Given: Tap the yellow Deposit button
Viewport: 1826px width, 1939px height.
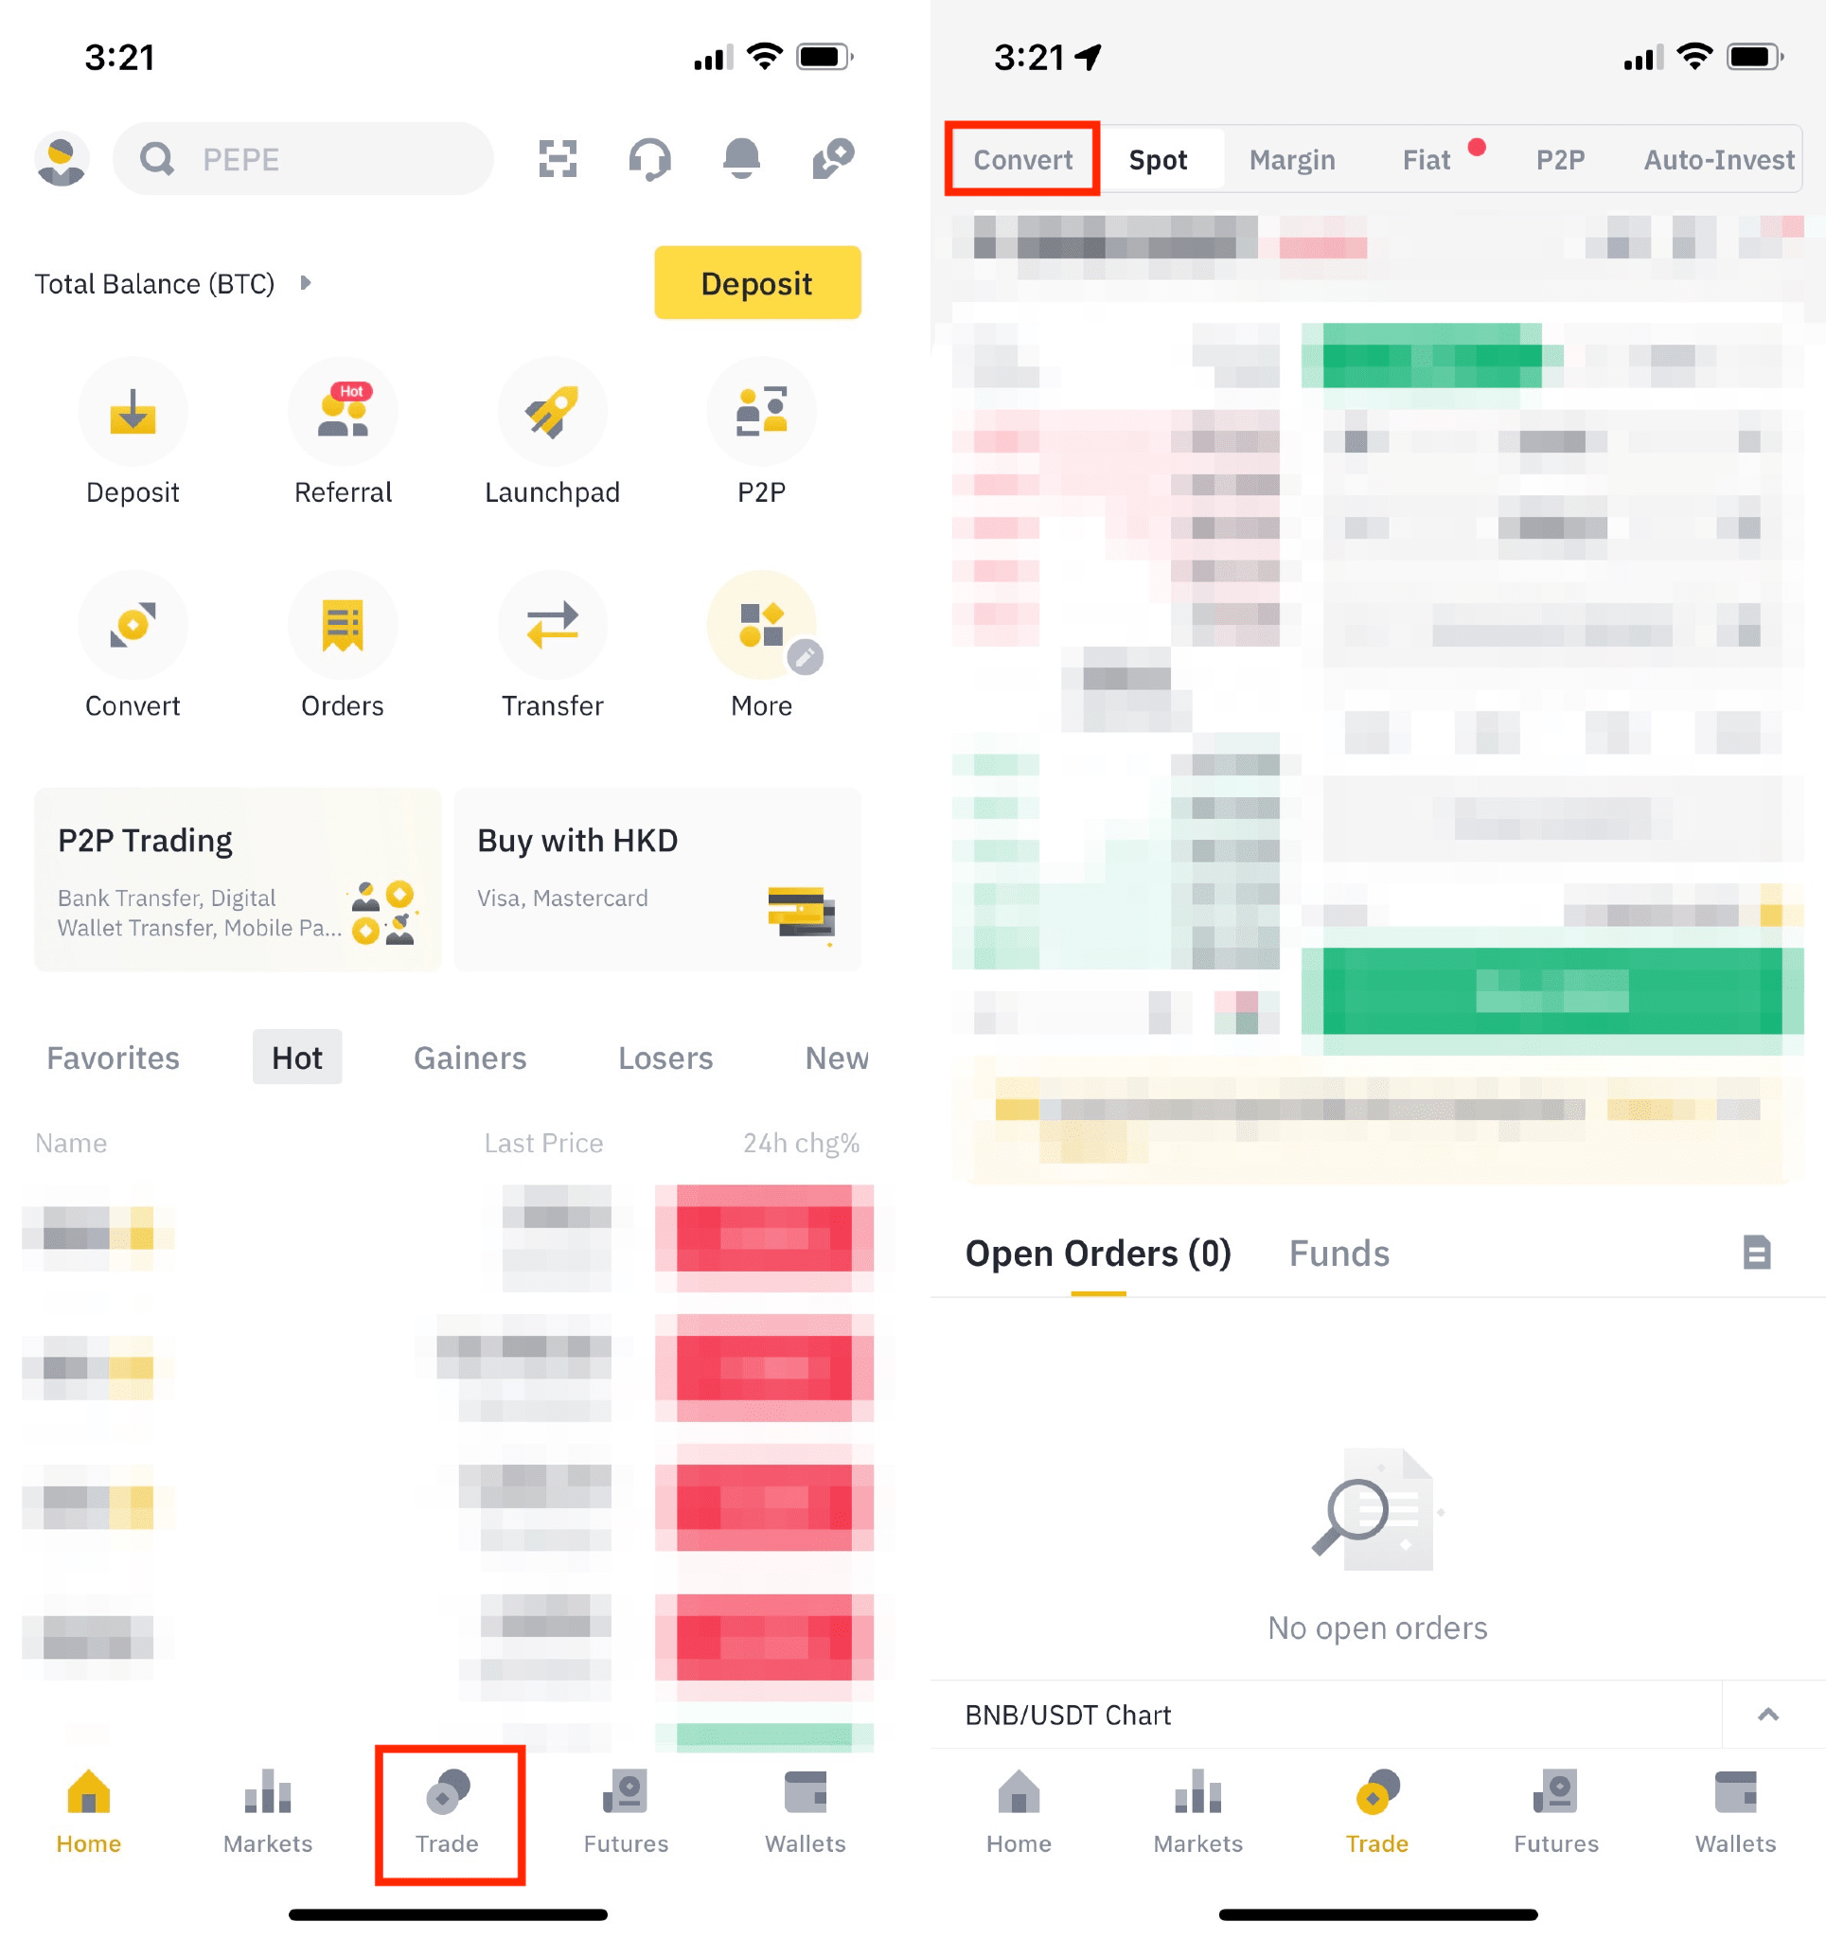Looking at the screenshot, I should click(755, 283).
